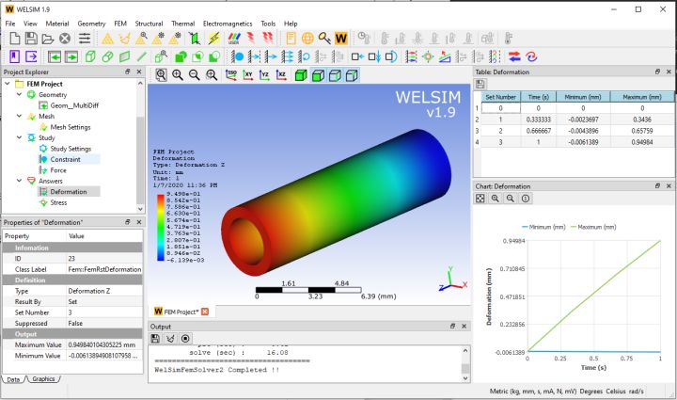
Task: Switch to the Graphics tab
Action: (x=43, y=379)
